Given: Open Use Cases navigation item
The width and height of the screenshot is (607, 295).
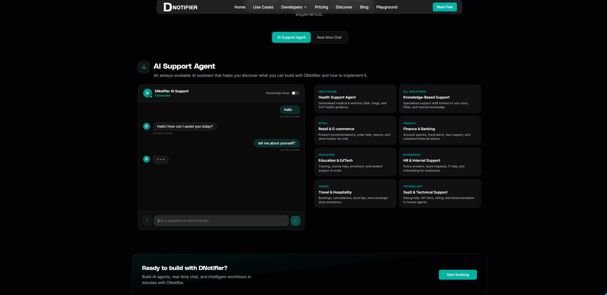Looking at the screenshot, I should (x=263, y=7).
